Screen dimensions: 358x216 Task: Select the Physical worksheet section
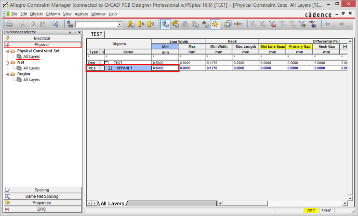(x=43, y=44)
